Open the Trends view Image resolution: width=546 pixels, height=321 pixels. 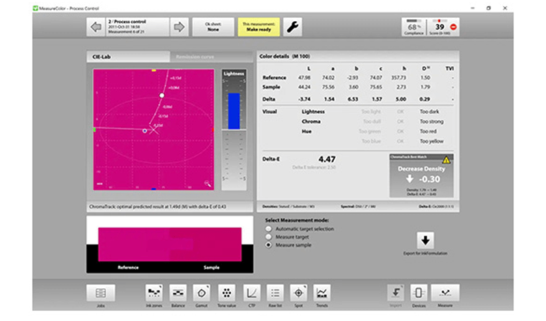tap(321, 293)
